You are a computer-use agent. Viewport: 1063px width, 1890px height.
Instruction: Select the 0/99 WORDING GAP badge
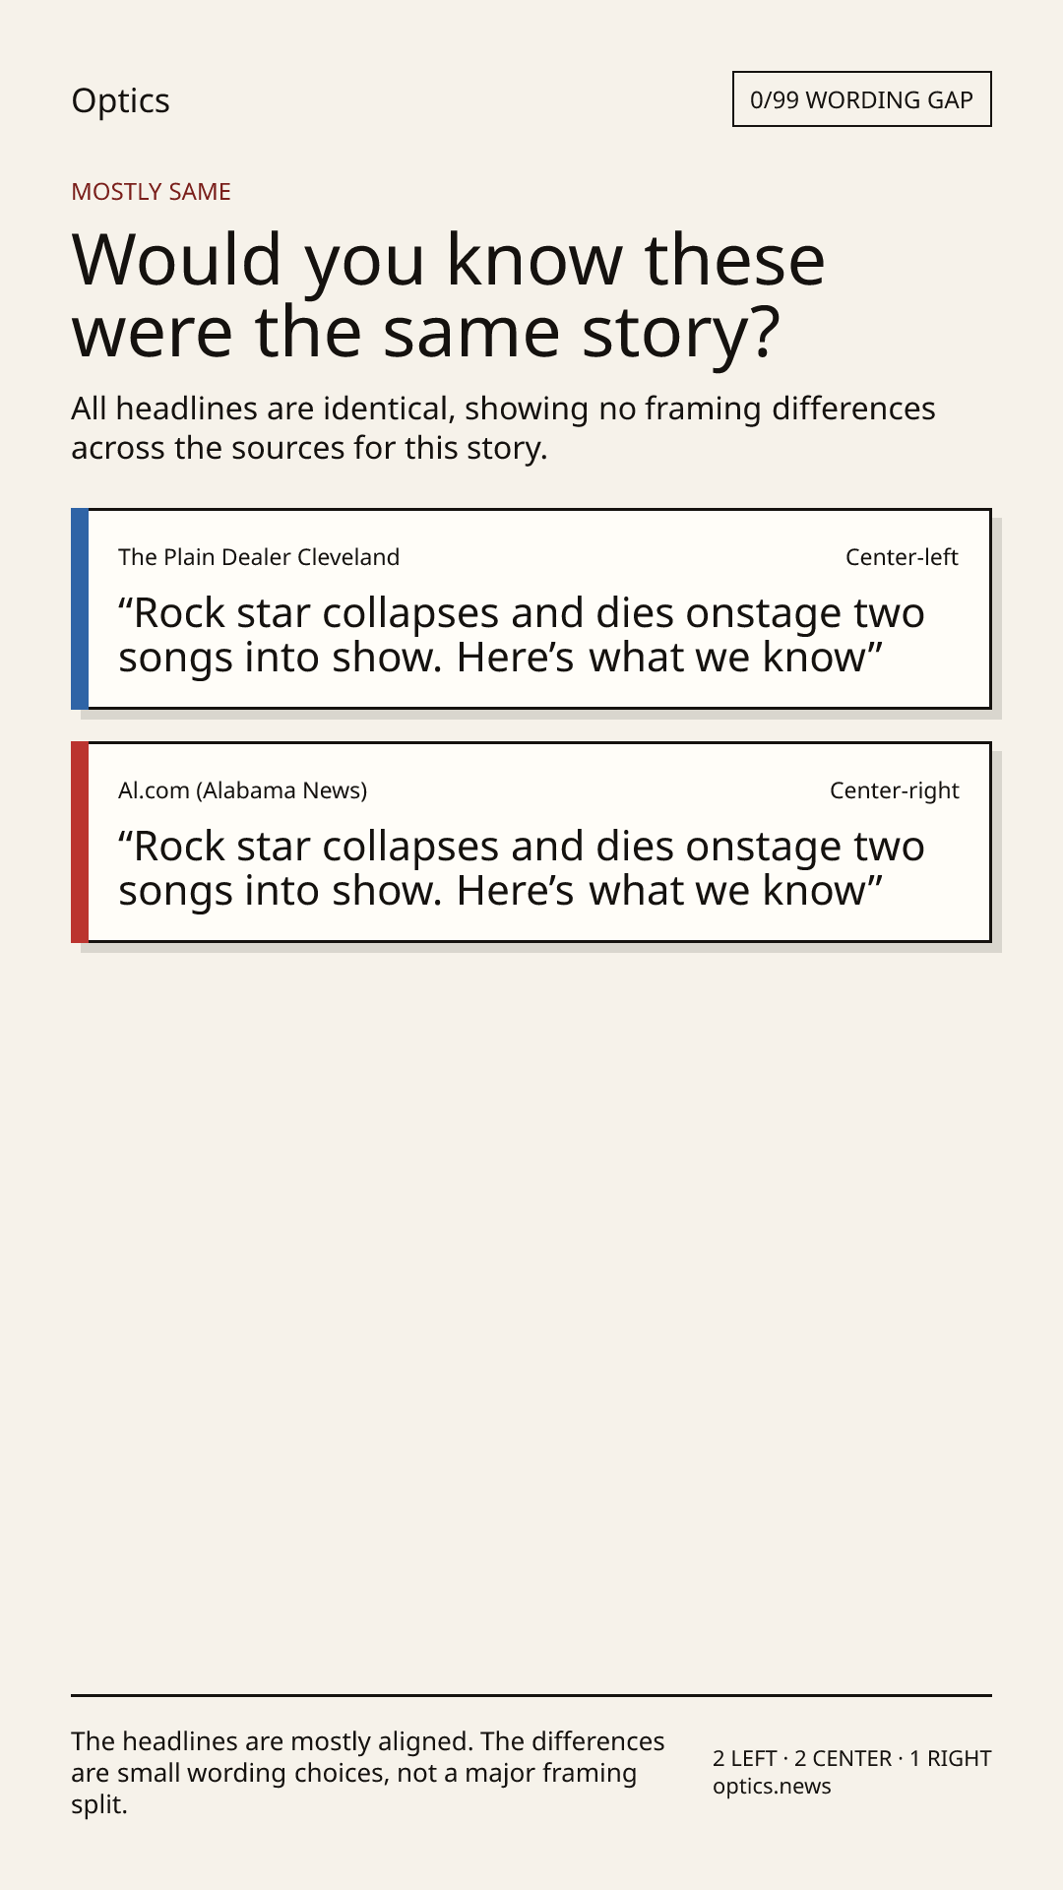861,99
